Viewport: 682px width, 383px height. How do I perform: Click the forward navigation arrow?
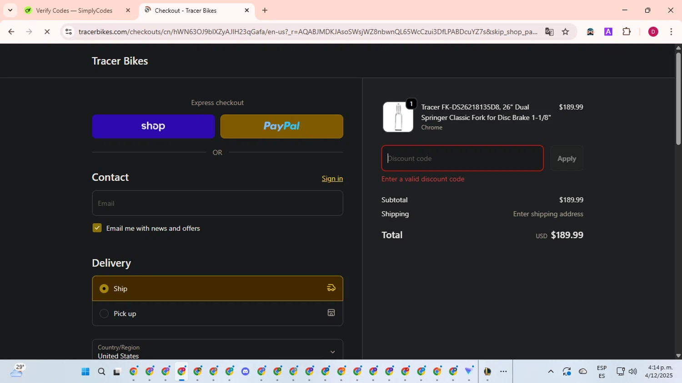29,32
